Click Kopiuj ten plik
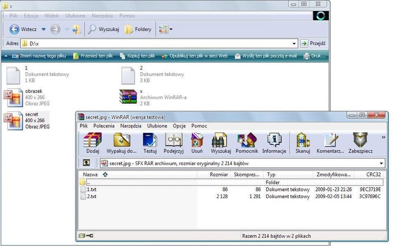Viewport: 399px width, 246px height. pos(137,56)
